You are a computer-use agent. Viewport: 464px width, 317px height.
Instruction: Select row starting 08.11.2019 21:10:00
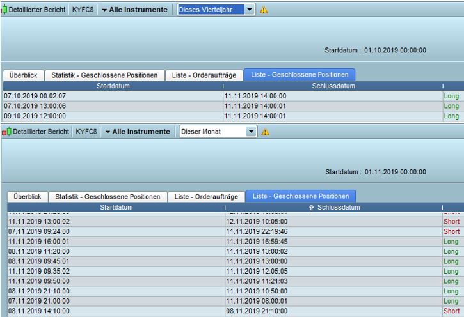coord(236,291)
